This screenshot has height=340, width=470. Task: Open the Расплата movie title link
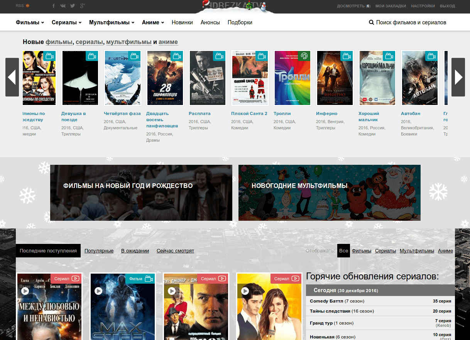click(199, 113)
